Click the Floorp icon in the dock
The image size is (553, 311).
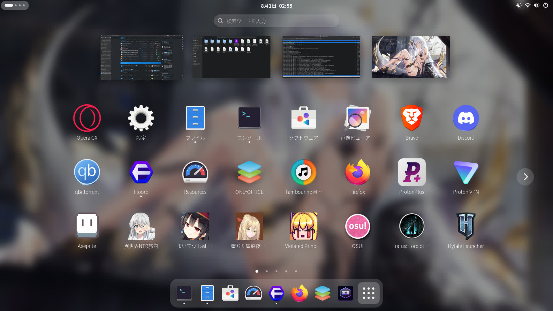[x=276, y=293]
